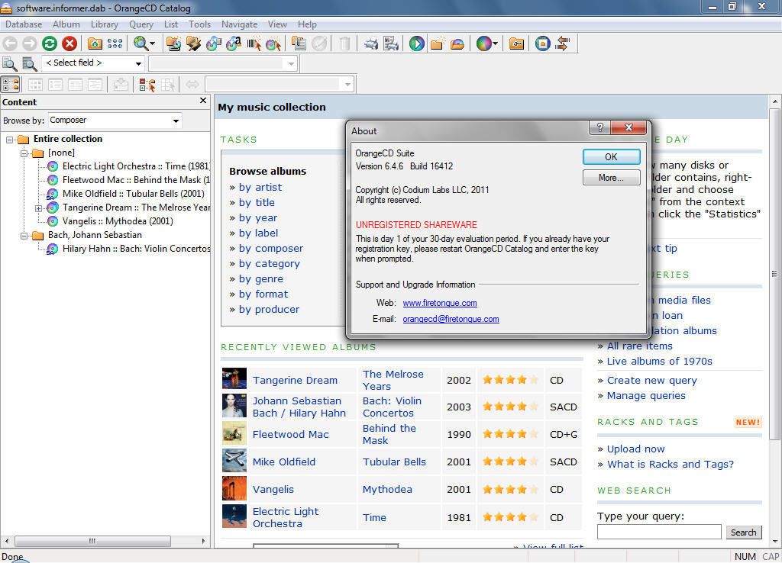Click the print preview report icon

391,43
